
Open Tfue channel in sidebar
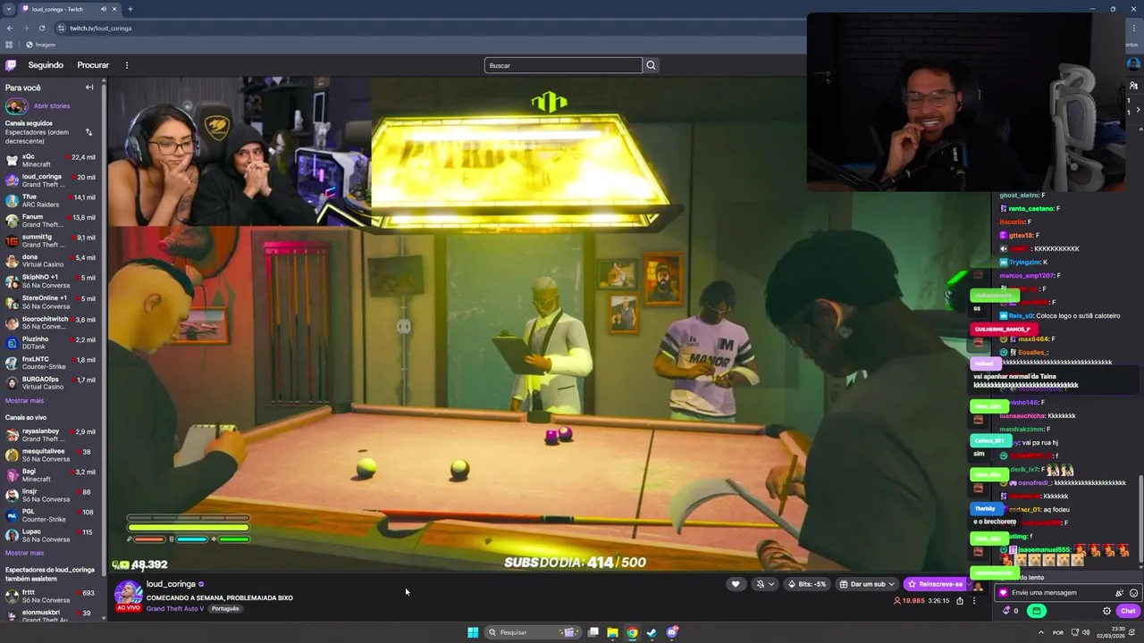tap(51, 201)
